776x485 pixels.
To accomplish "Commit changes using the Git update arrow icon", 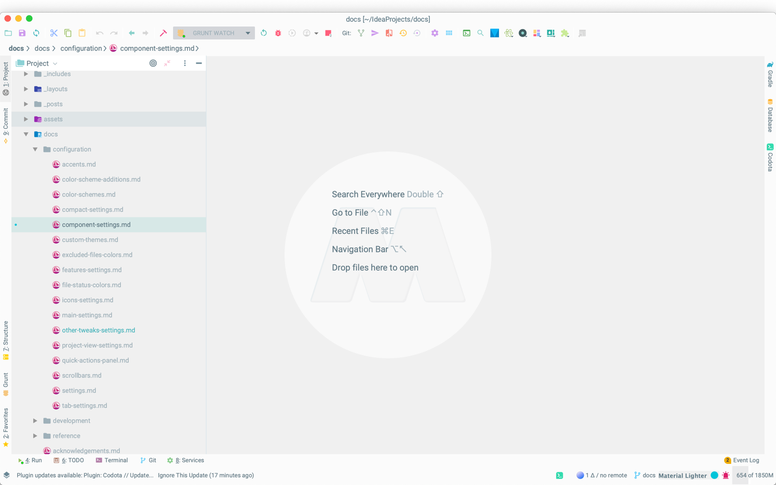I will point(403,33).
